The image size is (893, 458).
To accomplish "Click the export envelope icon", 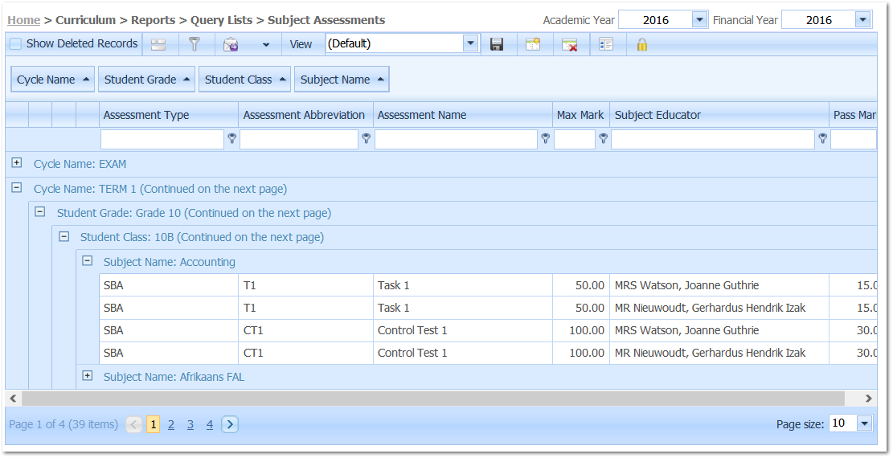I will click(231, 44).
